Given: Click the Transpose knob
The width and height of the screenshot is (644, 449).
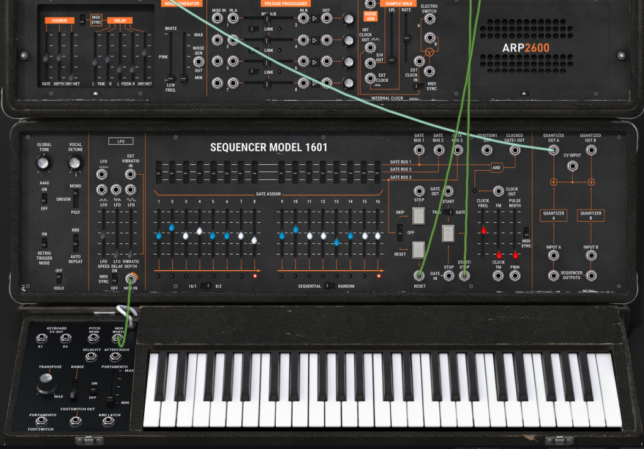Looking at the screenshot, I should point(47,384).
